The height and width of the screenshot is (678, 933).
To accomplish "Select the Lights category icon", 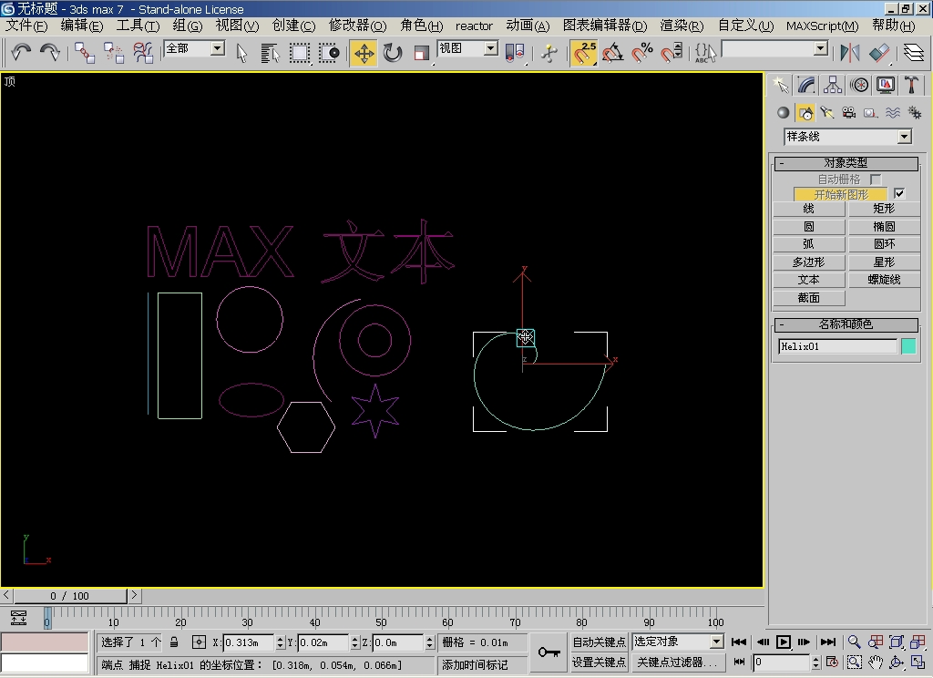I will click(x=827, y=112).
